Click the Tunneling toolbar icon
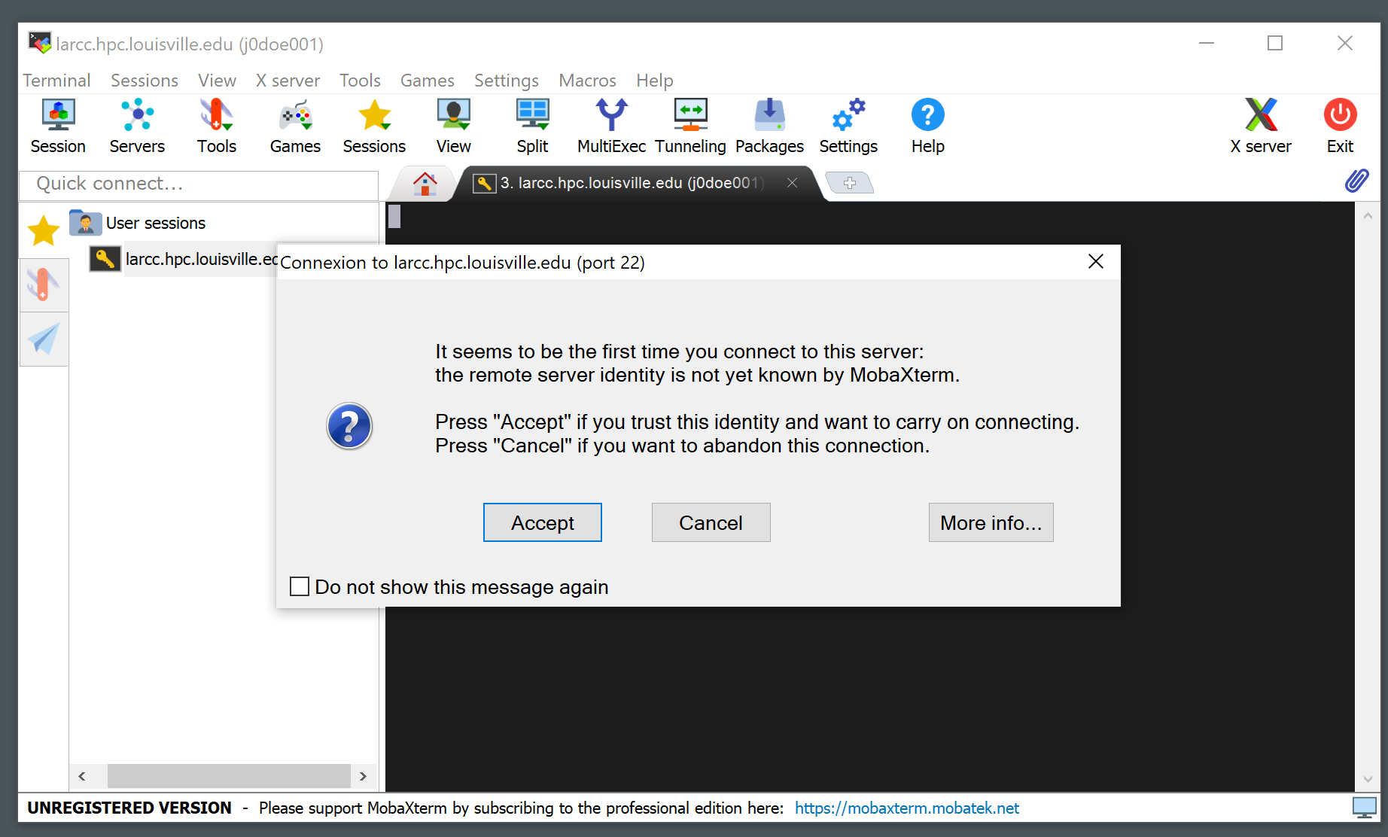Image resolution: width=1388 pixels, height=837 pixels. 690,126
